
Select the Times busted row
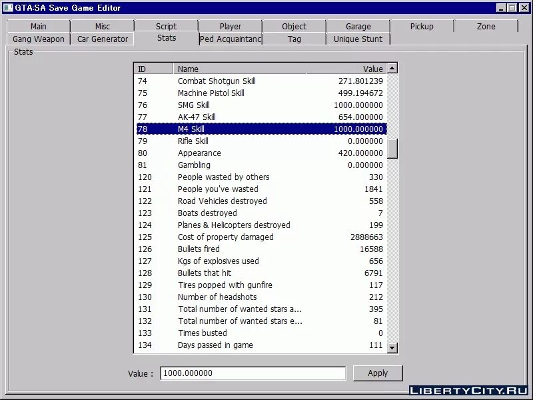[x=261, y=333]
